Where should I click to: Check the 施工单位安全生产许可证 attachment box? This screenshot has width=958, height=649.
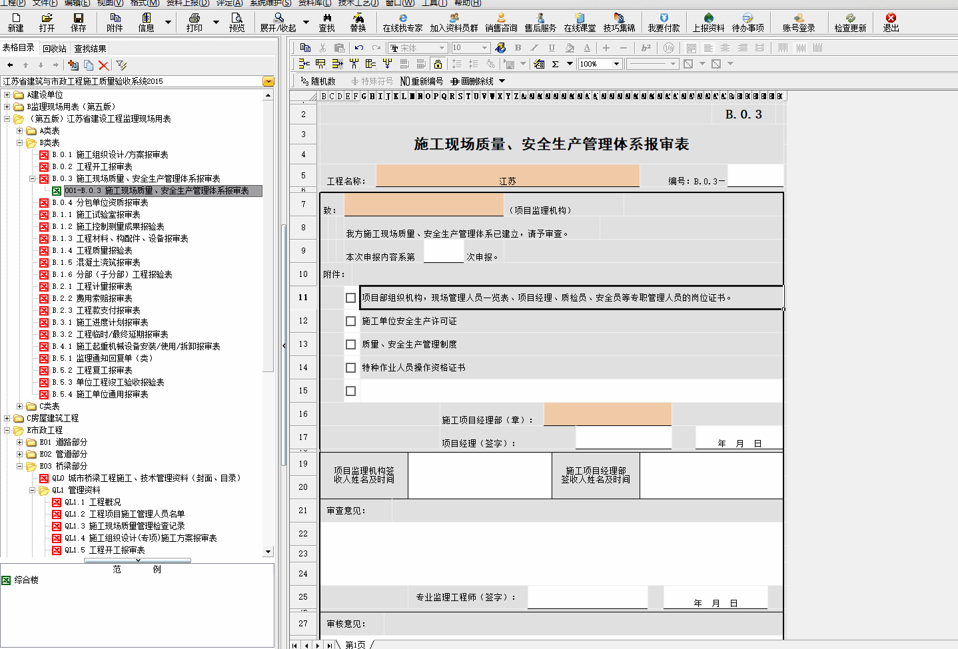coord(351,321)
